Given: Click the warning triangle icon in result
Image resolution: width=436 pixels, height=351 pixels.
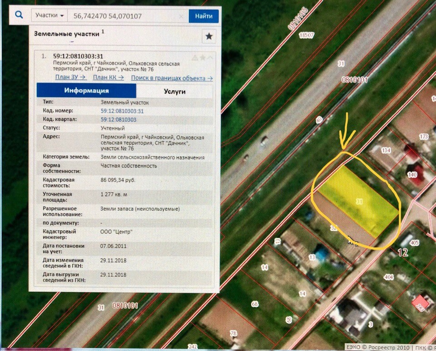Looking at the screenshot, I should click(195, 58).
